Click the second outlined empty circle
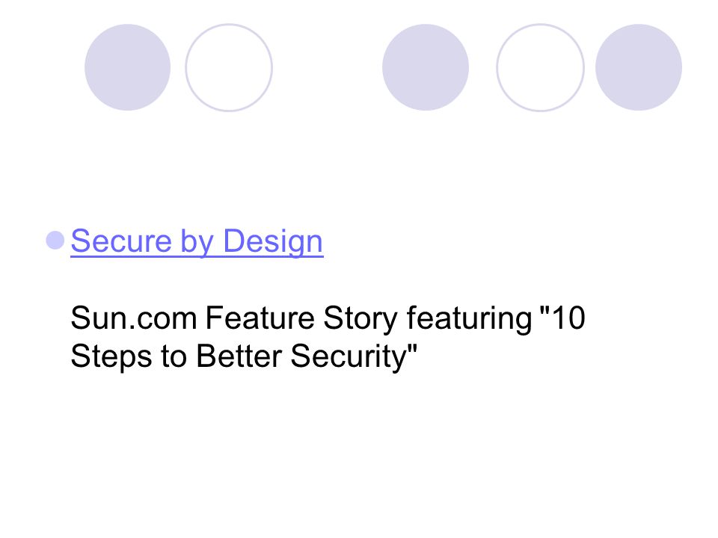The width and height of the screenshot is (718, 538). coord(540,67)
